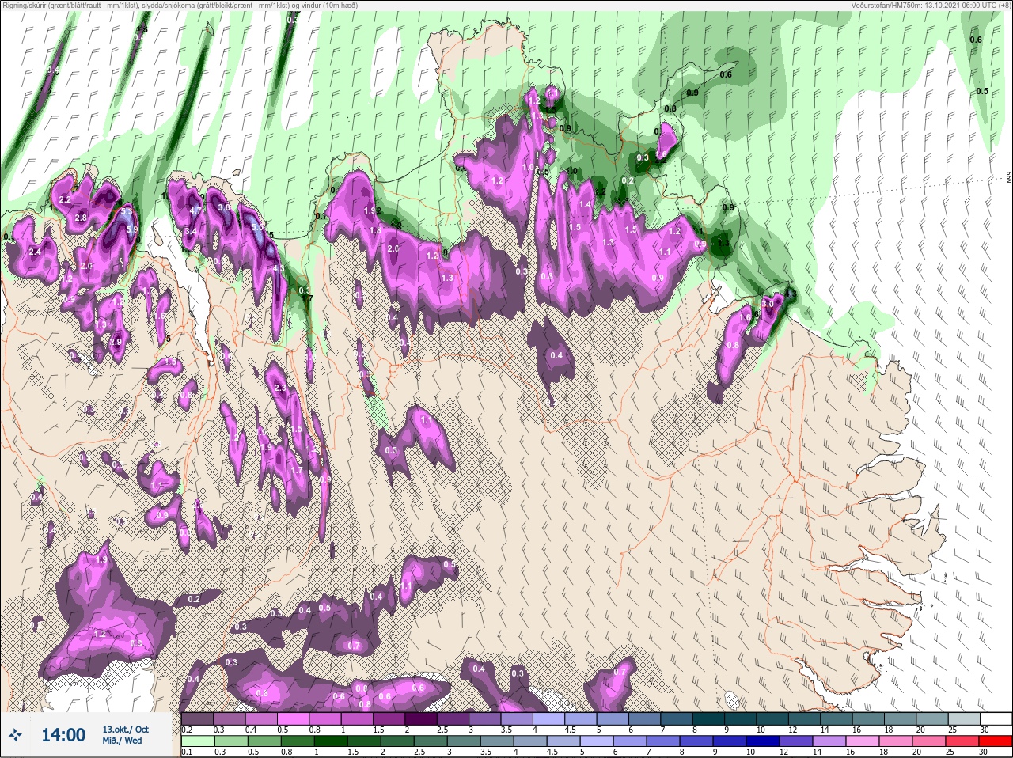
Task: Select the pale green 0.1 swatch in rain legend
Action: point(198,741)
